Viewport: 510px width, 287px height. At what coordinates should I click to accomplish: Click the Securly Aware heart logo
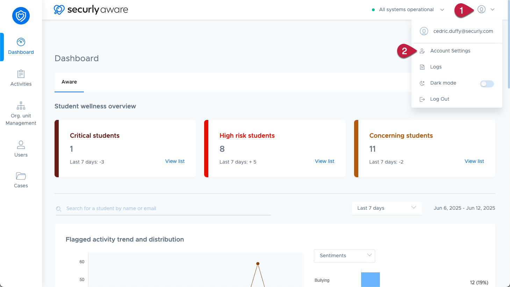pyautogui.click(x=59, y=9)
